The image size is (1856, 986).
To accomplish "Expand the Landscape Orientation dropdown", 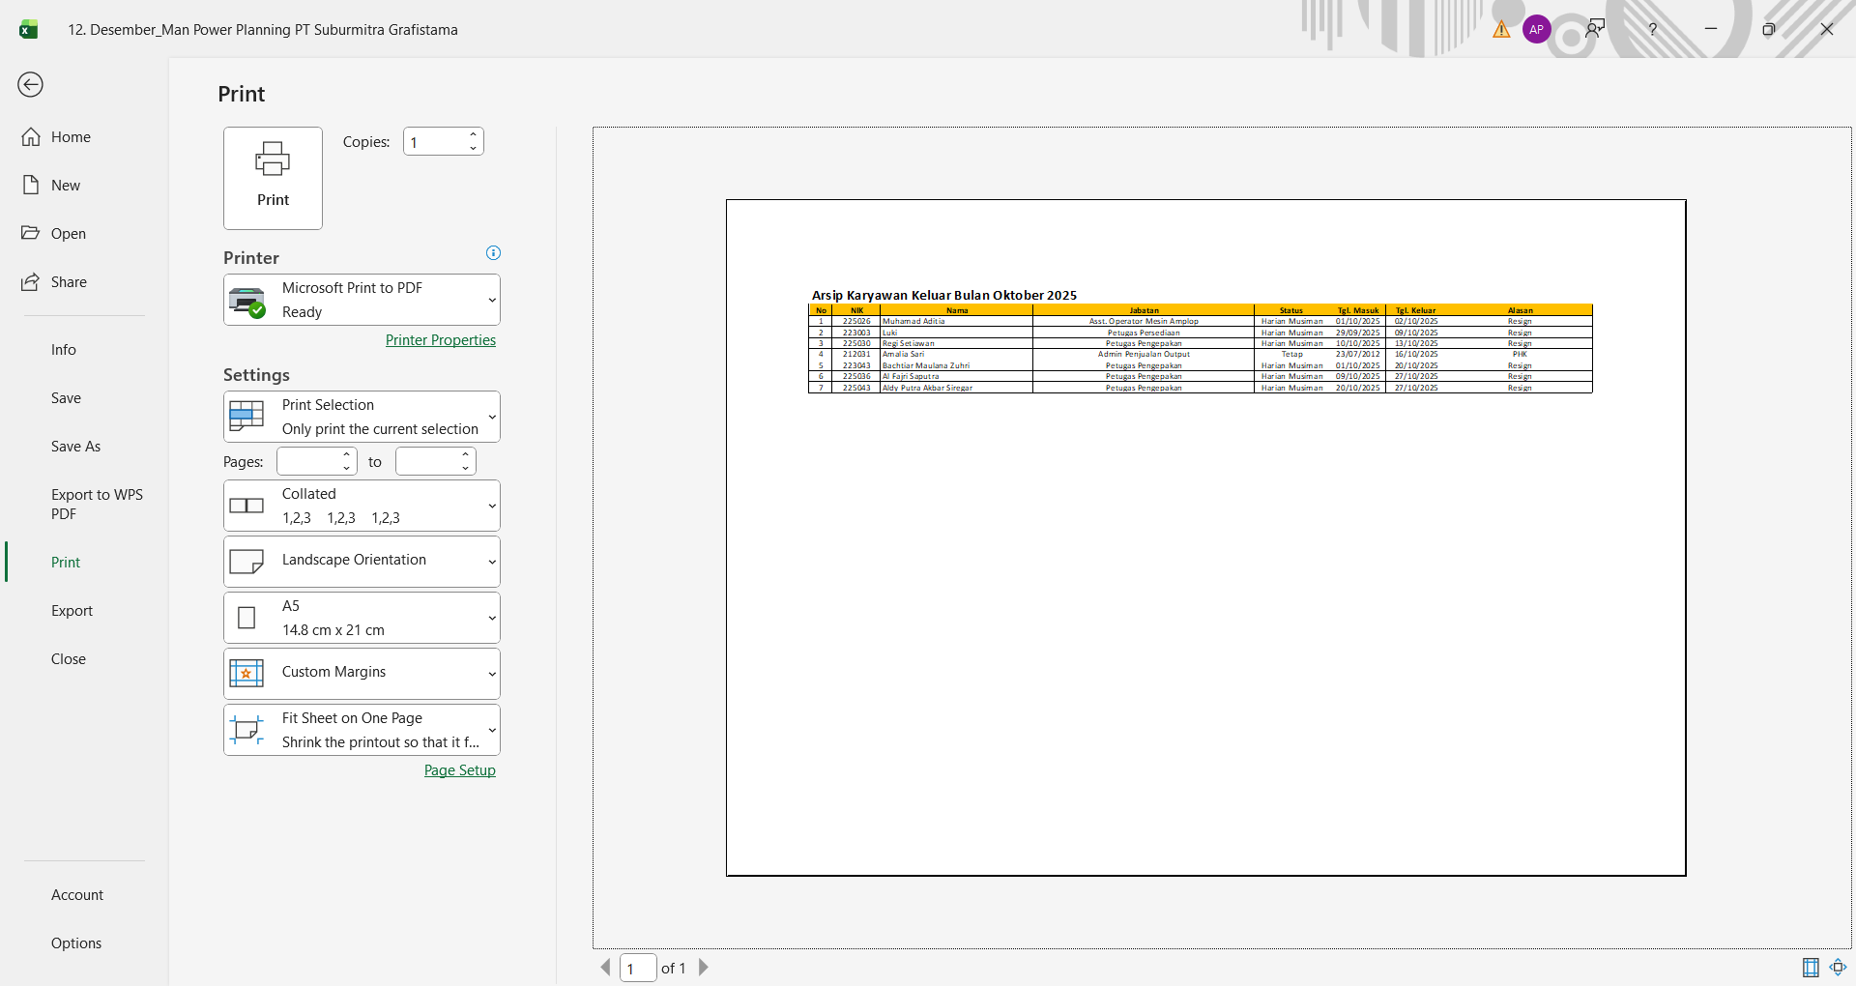I will 362,561.
